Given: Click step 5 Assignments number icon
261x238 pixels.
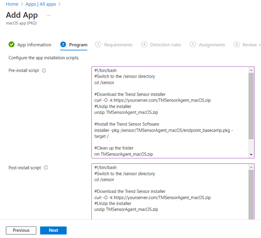Looking at the screenshot, I should [x=193, y=45].
